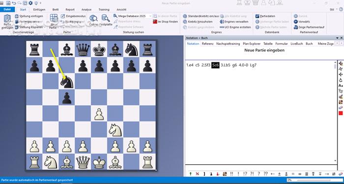
Task: Click move Lg7 in the notation
Action: click(253, 65)
